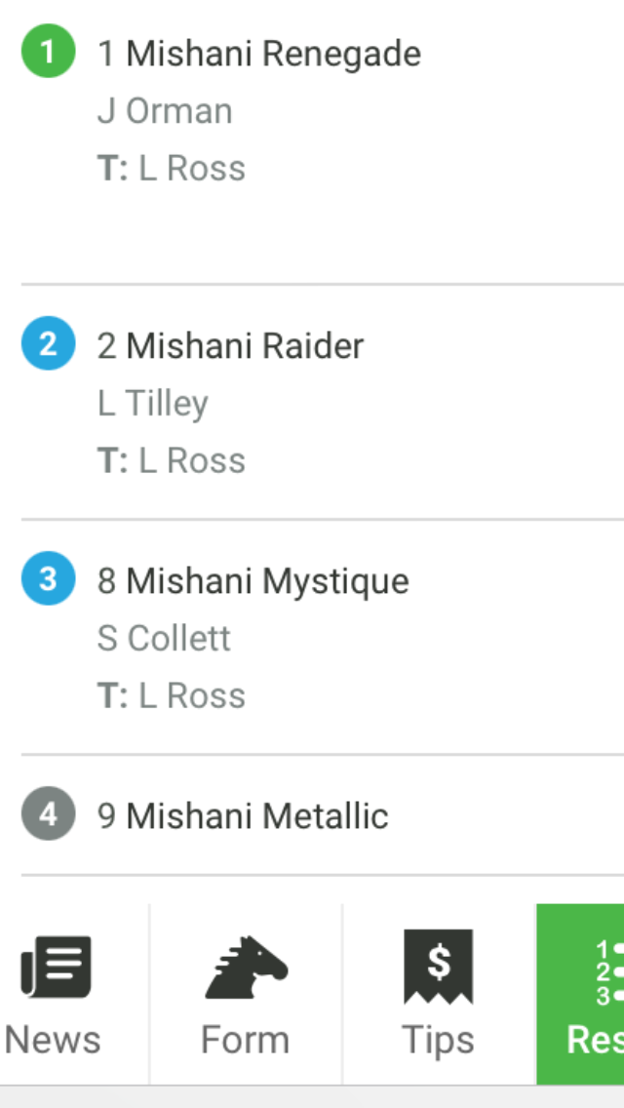Click the blue second place badge
Screen dimensions: 624x1108
(x=48, y=343)
